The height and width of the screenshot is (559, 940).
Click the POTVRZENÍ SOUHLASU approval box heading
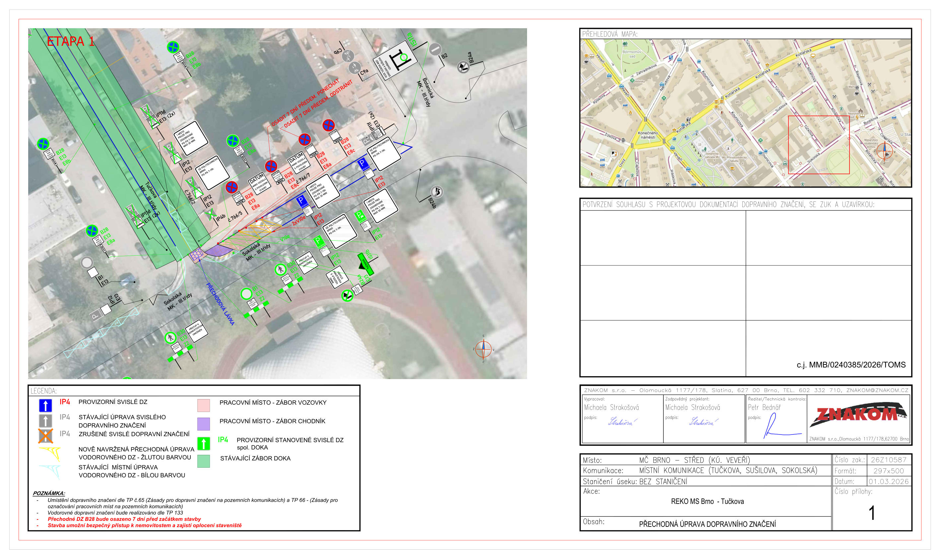coord(728,204)
